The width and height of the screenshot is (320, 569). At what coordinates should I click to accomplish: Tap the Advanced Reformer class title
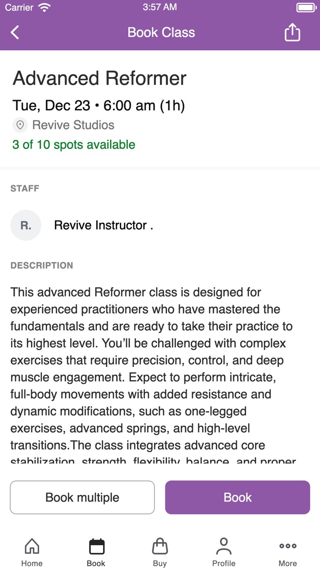100,78
